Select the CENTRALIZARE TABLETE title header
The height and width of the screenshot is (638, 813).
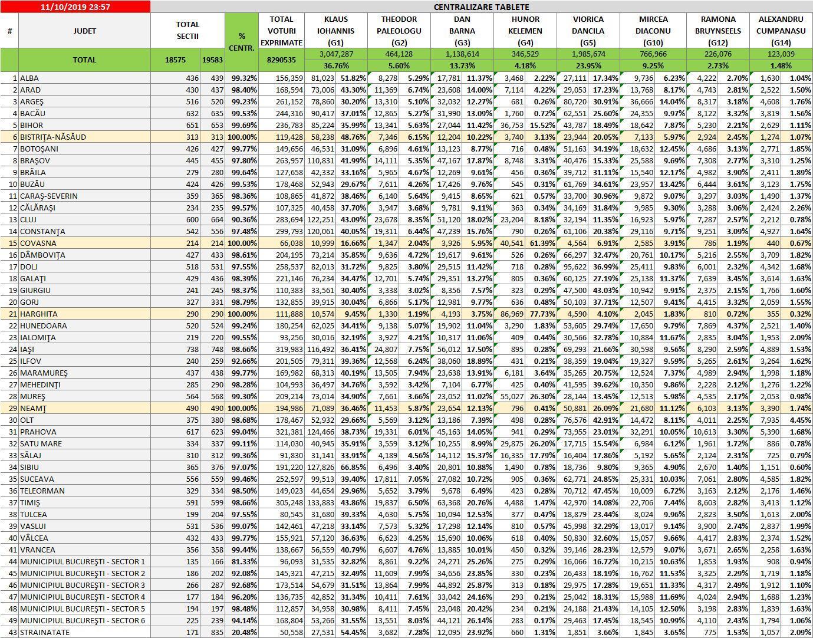pyautogui.click(x=481, y=7)
